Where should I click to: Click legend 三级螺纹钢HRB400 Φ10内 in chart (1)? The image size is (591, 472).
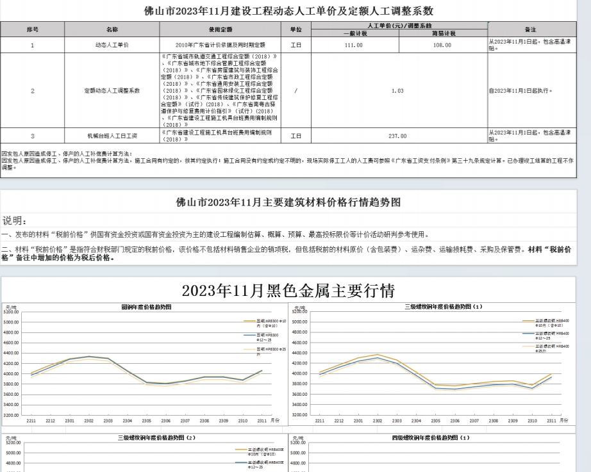545,323
